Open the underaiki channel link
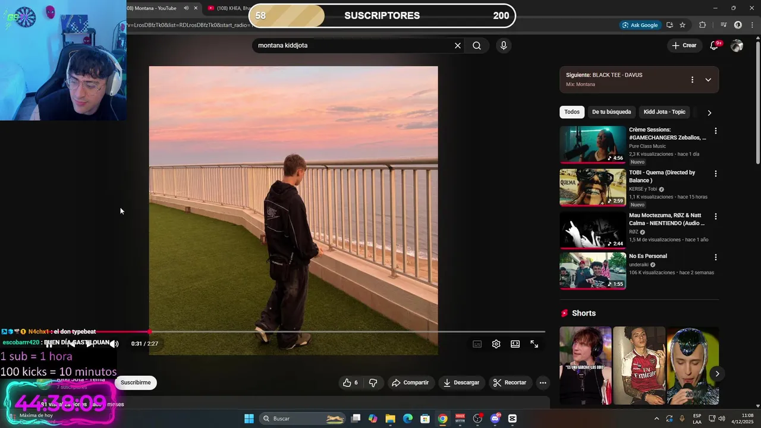 (639, 265)
